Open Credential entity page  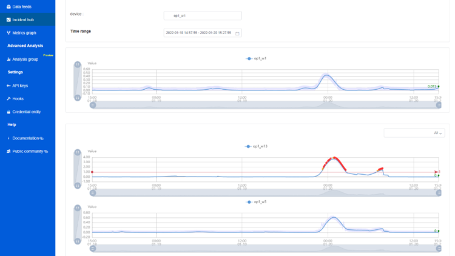[27, 112]
